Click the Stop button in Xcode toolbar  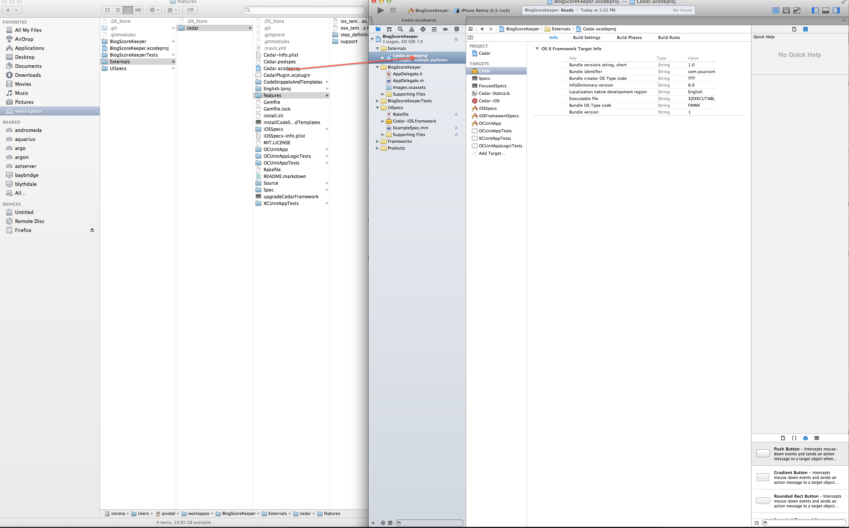(x=393, y=10)
